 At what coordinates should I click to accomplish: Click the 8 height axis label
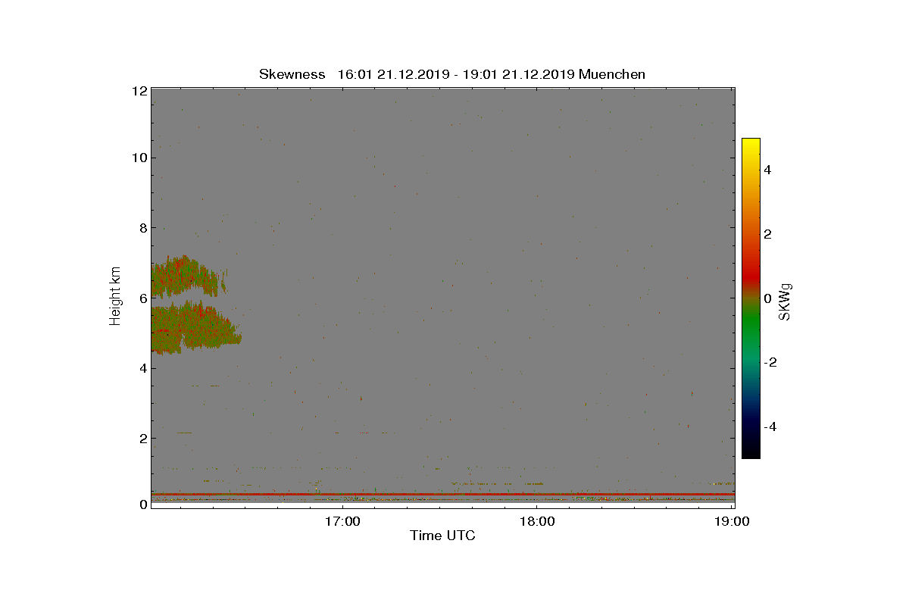[142, 227]
